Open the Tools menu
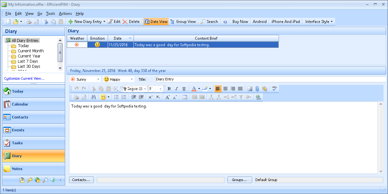The height and width of the screenshot is (194, 388). (50, 14)
